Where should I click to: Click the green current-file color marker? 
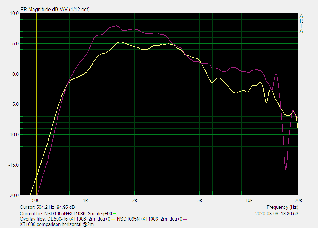[115, 214]
